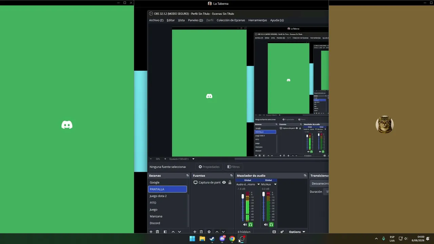Move selected scene down in Escenas
Image resolution: width=434 pixels, height=244 pixels.
pos(179,232)
